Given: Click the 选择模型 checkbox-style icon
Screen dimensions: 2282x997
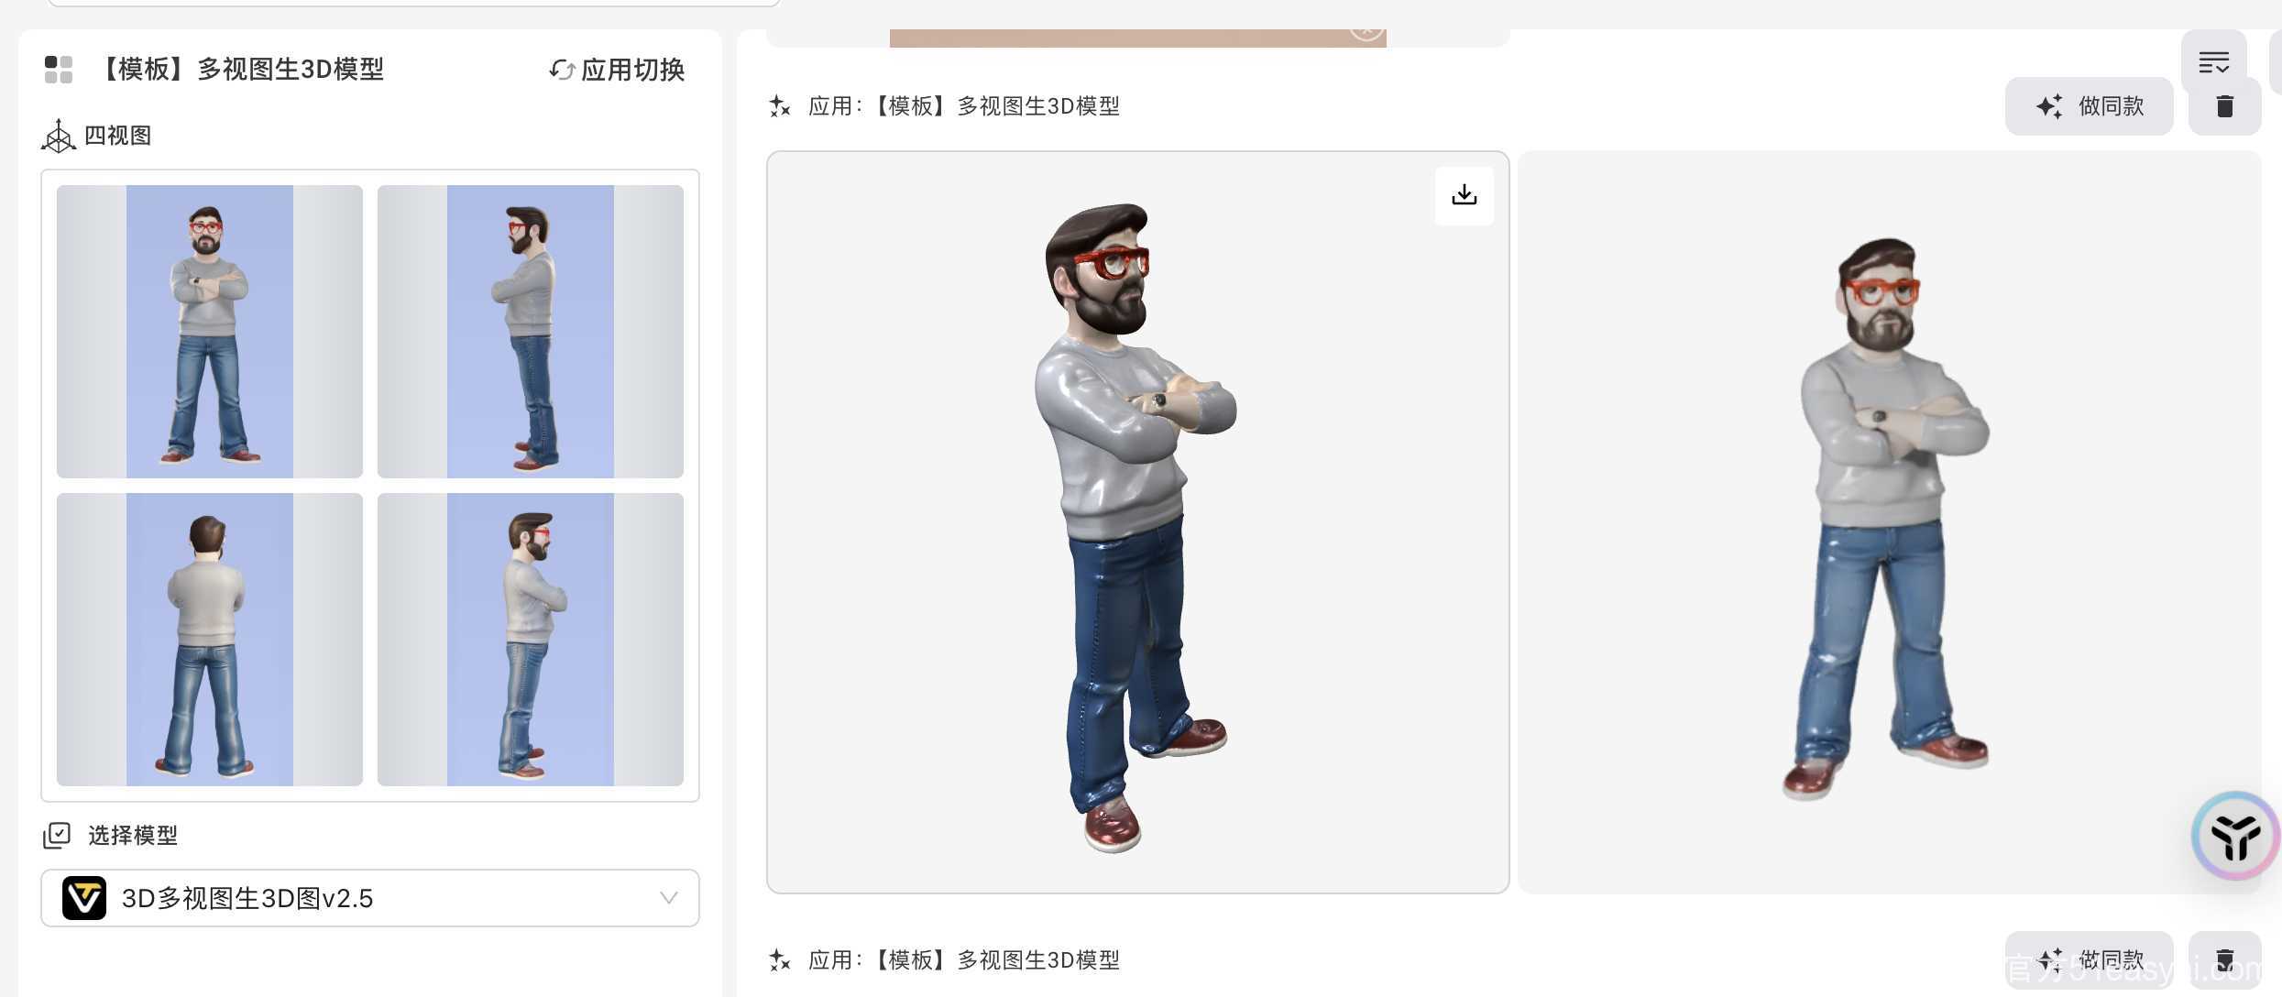Looking at the screenshot, I should click(x=57, y=835).
